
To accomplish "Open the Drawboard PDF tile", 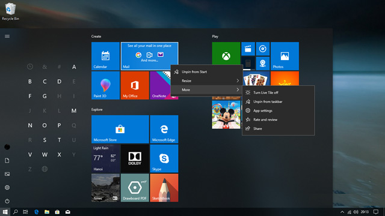I will pyautogui.click(x=135, y=188).
